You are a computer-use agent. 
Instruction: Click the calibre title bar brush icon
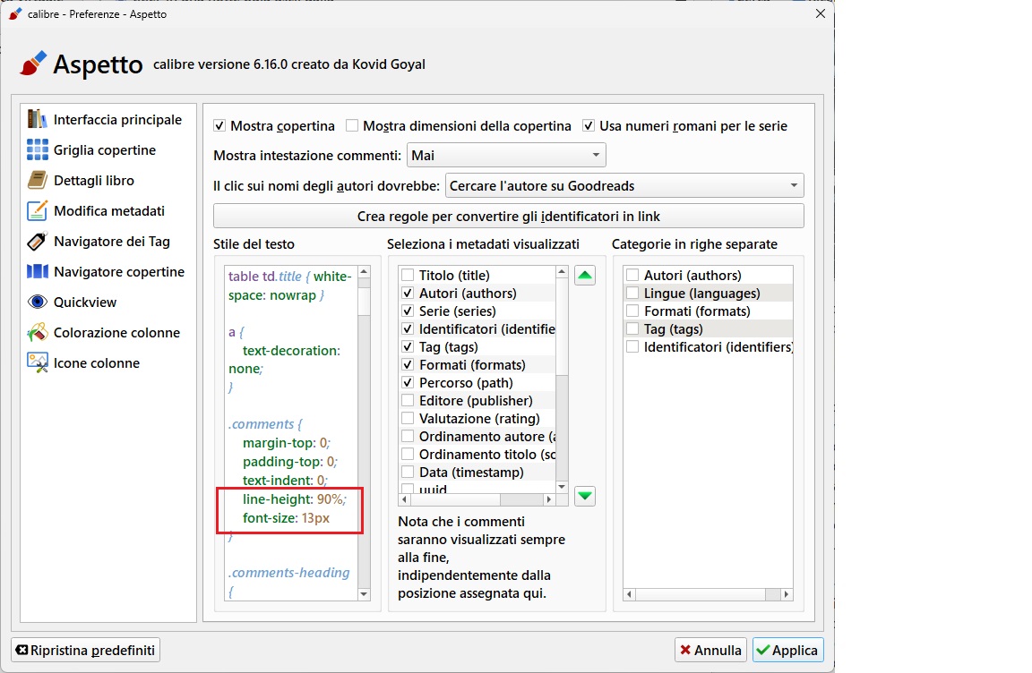click(x=14, y=13)
